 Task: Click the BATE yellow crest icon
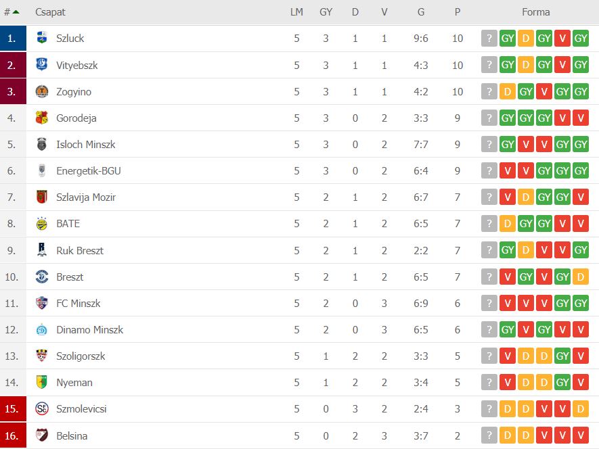(42, 224)
